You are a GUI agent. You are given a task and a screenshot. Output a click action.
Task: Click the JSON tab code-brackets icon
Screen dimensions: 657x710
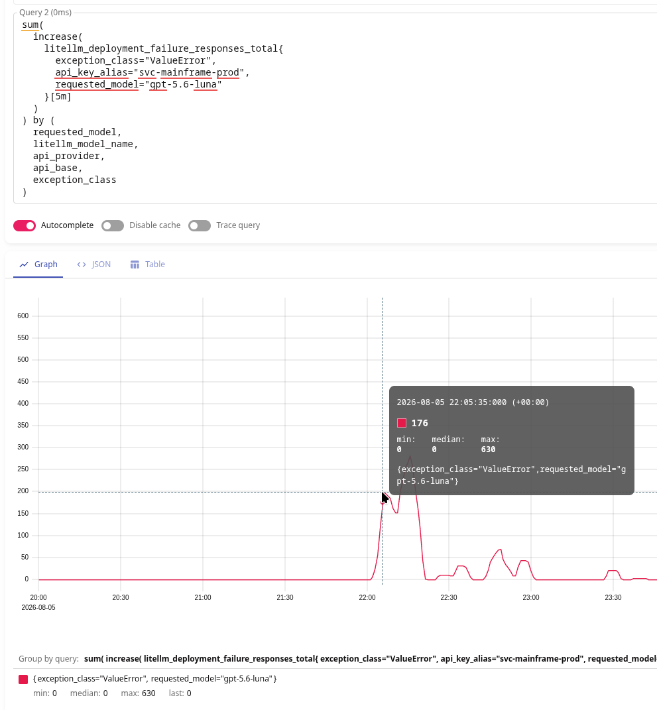(x=82, y=265)
